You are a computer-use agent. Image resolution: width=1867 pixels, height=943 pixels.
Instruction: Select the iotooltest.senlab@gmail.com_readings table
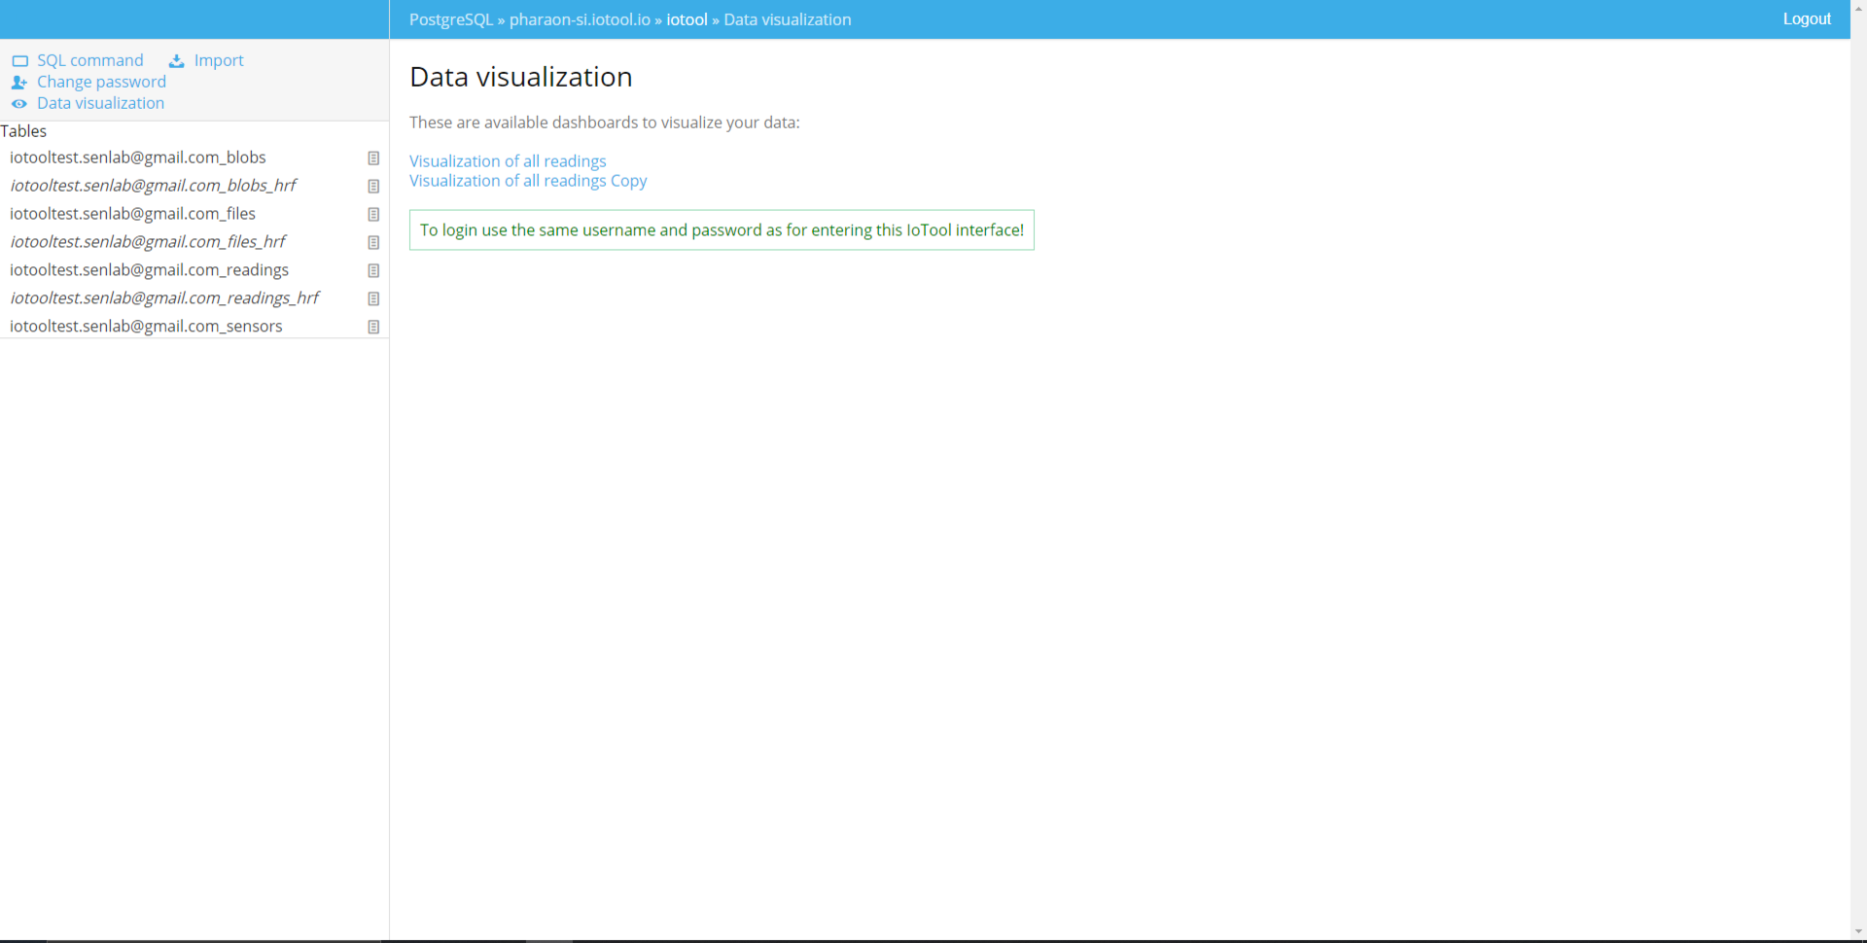tap(149, 270)
